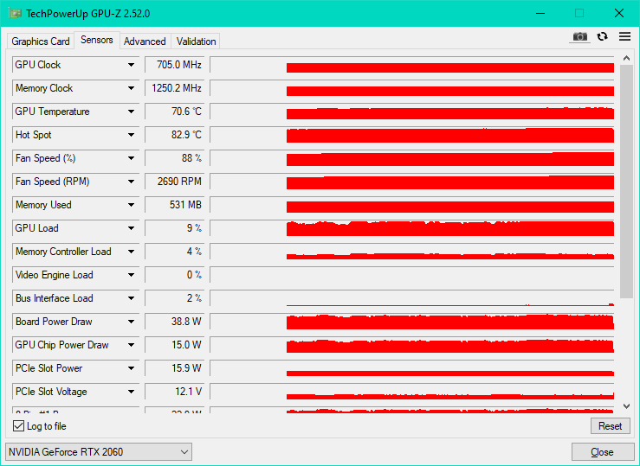Click the vertical scrollbar thumb

(626, 181)
